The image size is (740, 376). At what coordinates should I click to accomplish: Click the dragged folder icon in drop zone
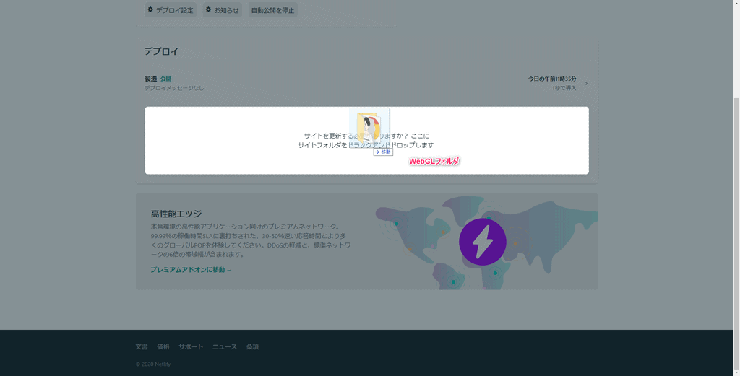pos(369,127)
